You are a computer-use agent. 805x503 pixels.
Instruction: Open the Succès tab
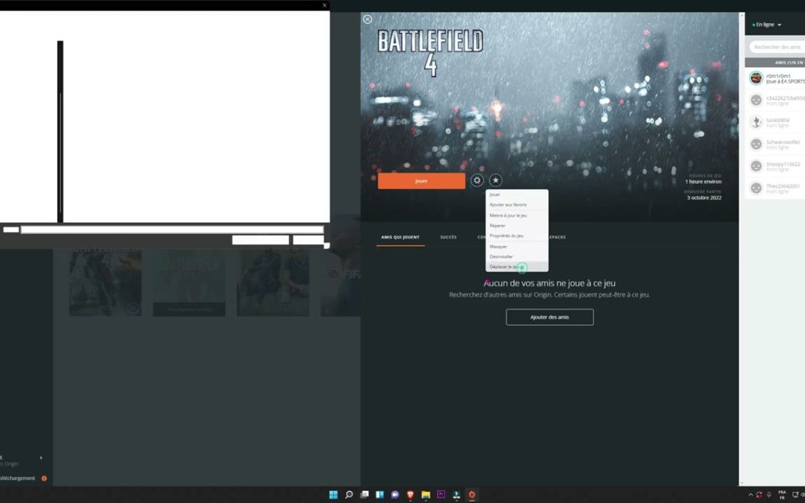tap(448, 237)
